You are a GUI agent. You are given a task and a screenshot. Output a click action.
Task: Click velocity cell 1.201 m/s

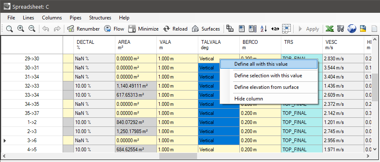[x=343, y=122]
